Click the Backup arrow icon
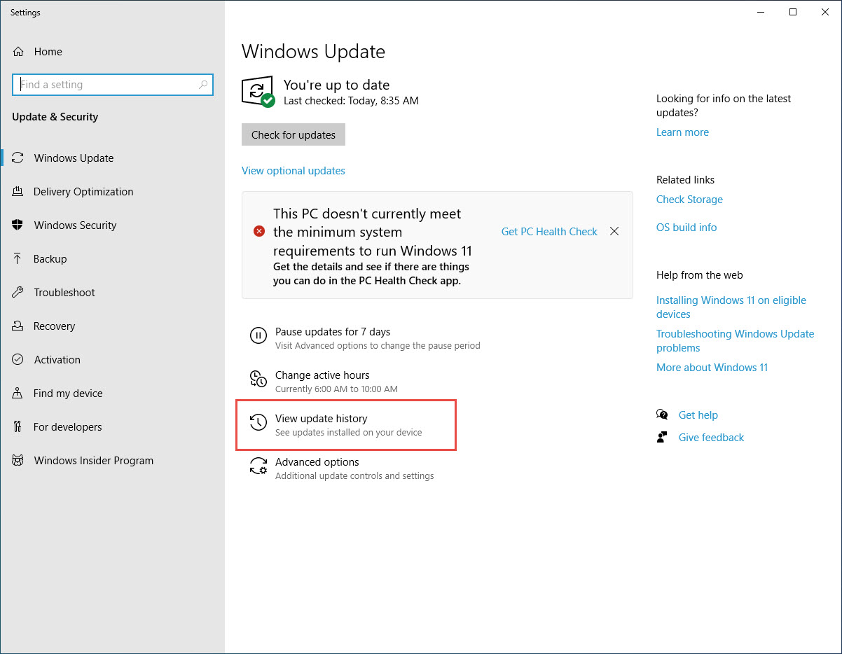Screen dimensions: 842x654 pyautogui.click(x=18, y=259)
